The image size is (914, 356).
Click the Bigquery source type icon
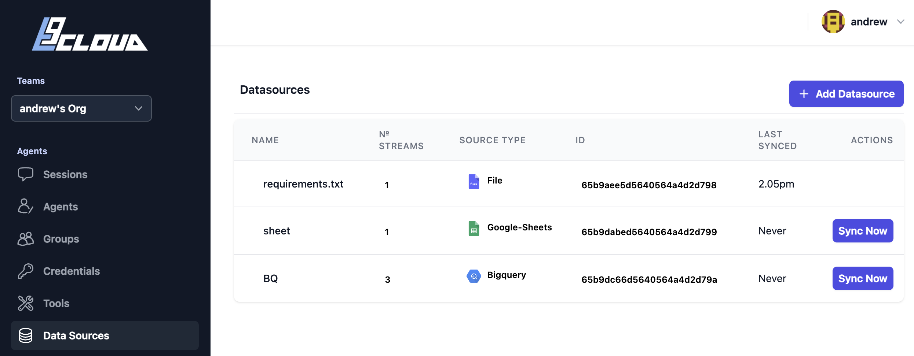(x=474, y=276)
